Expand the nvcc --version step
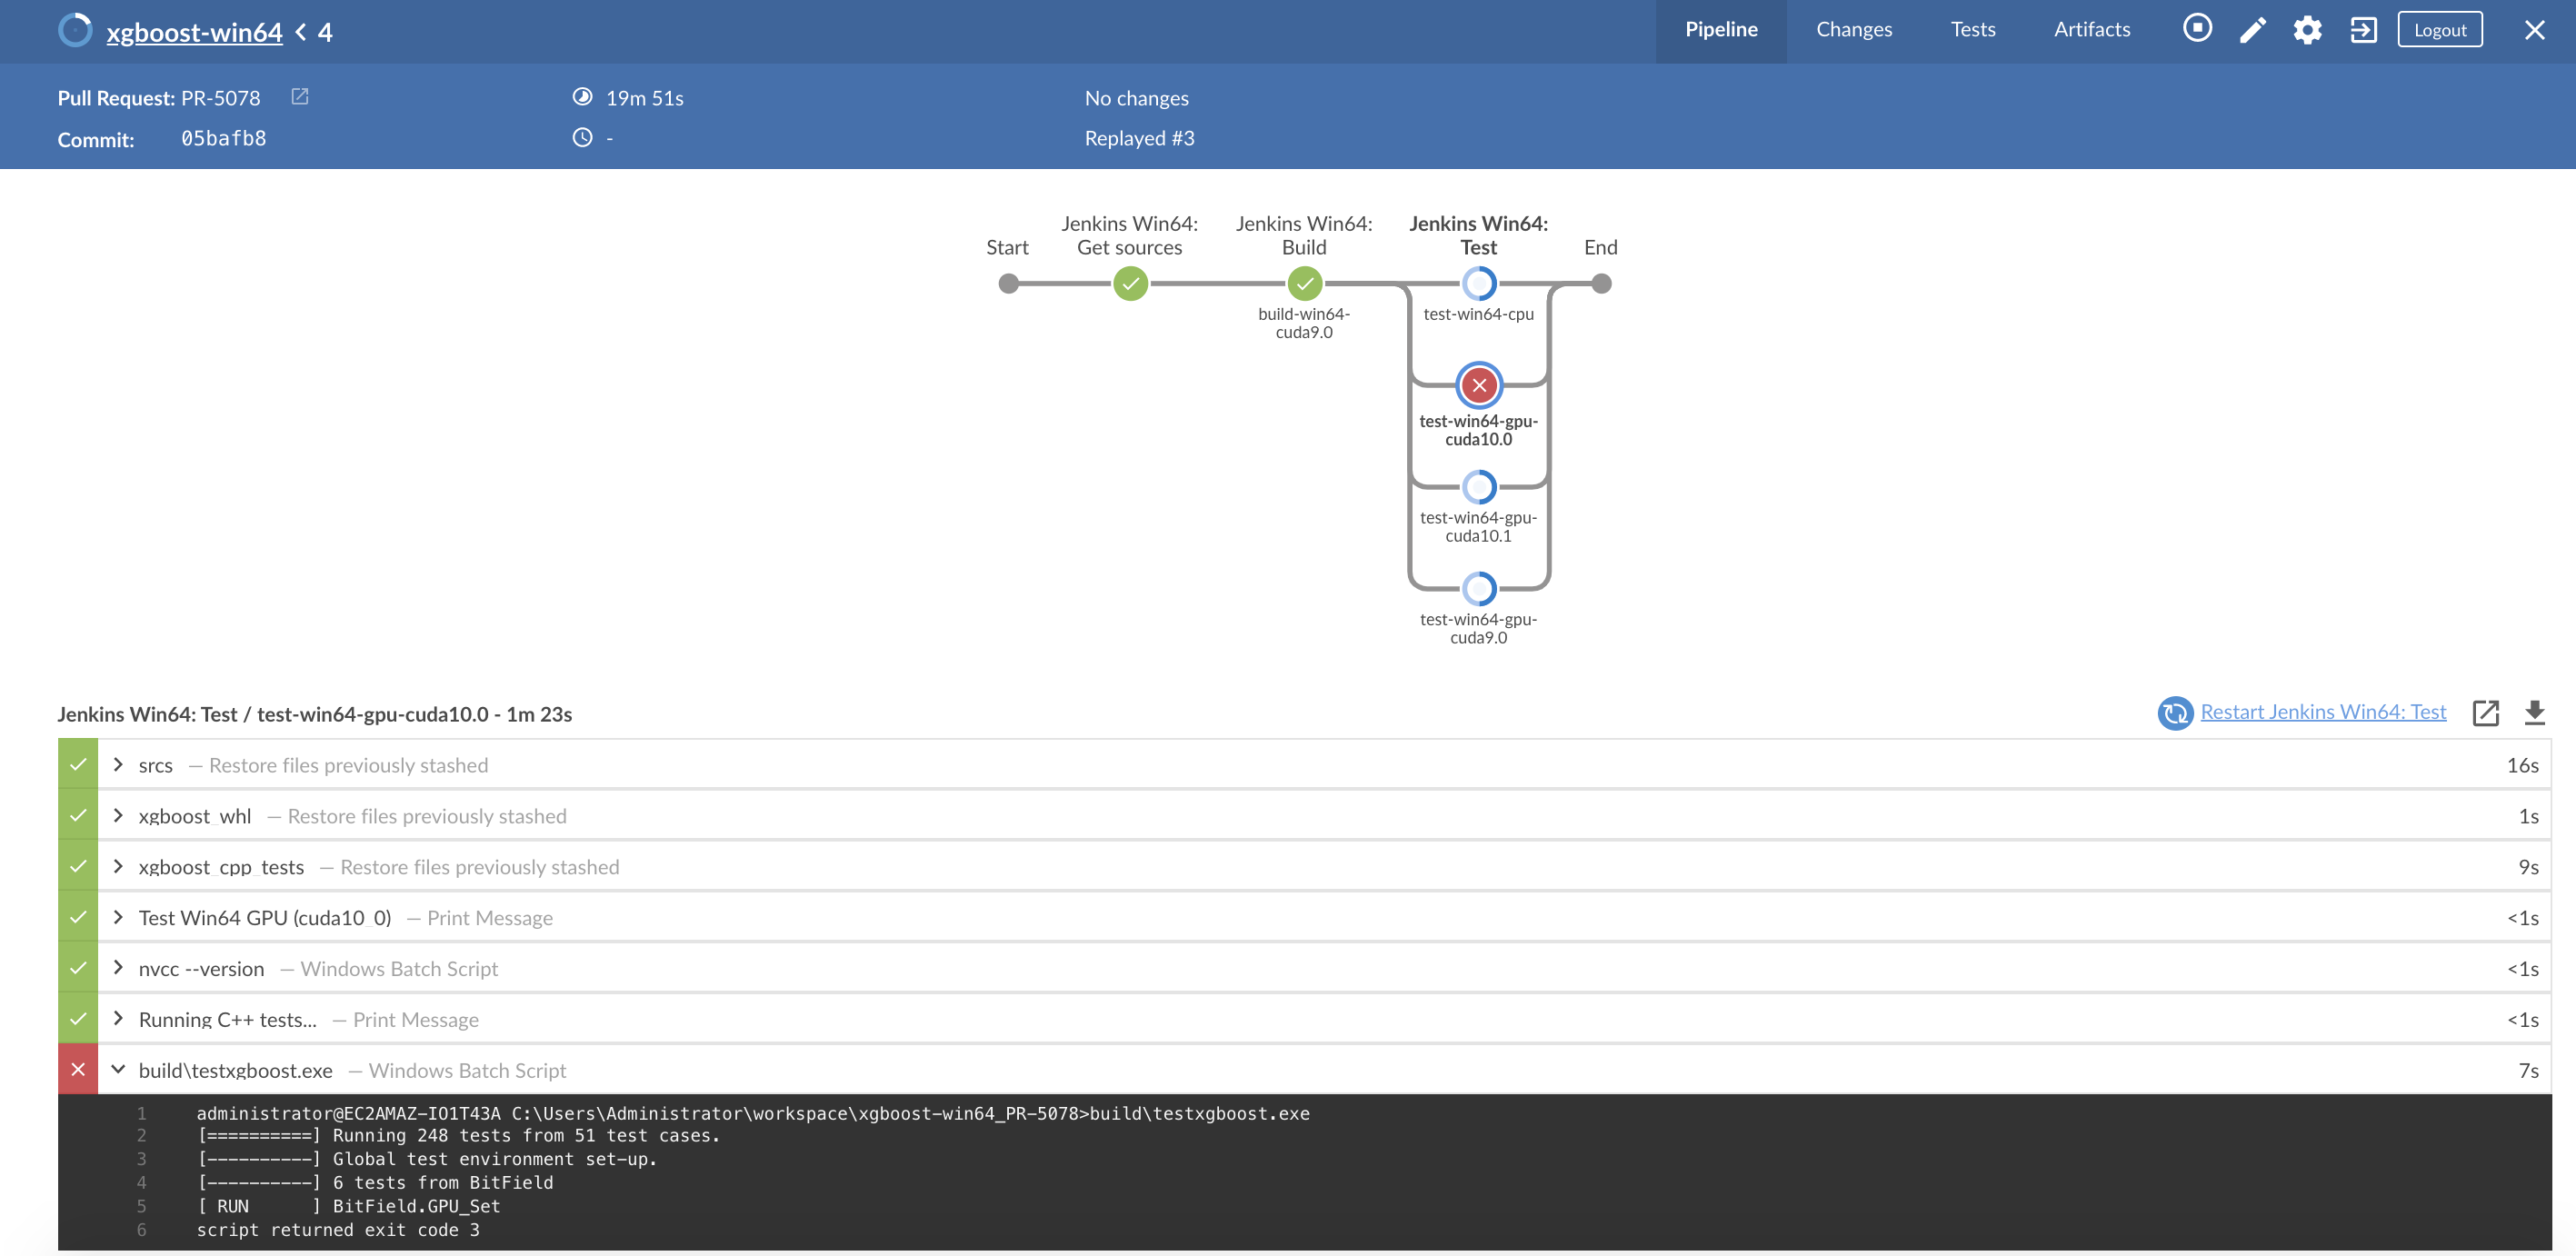 [x=118, y=968]
